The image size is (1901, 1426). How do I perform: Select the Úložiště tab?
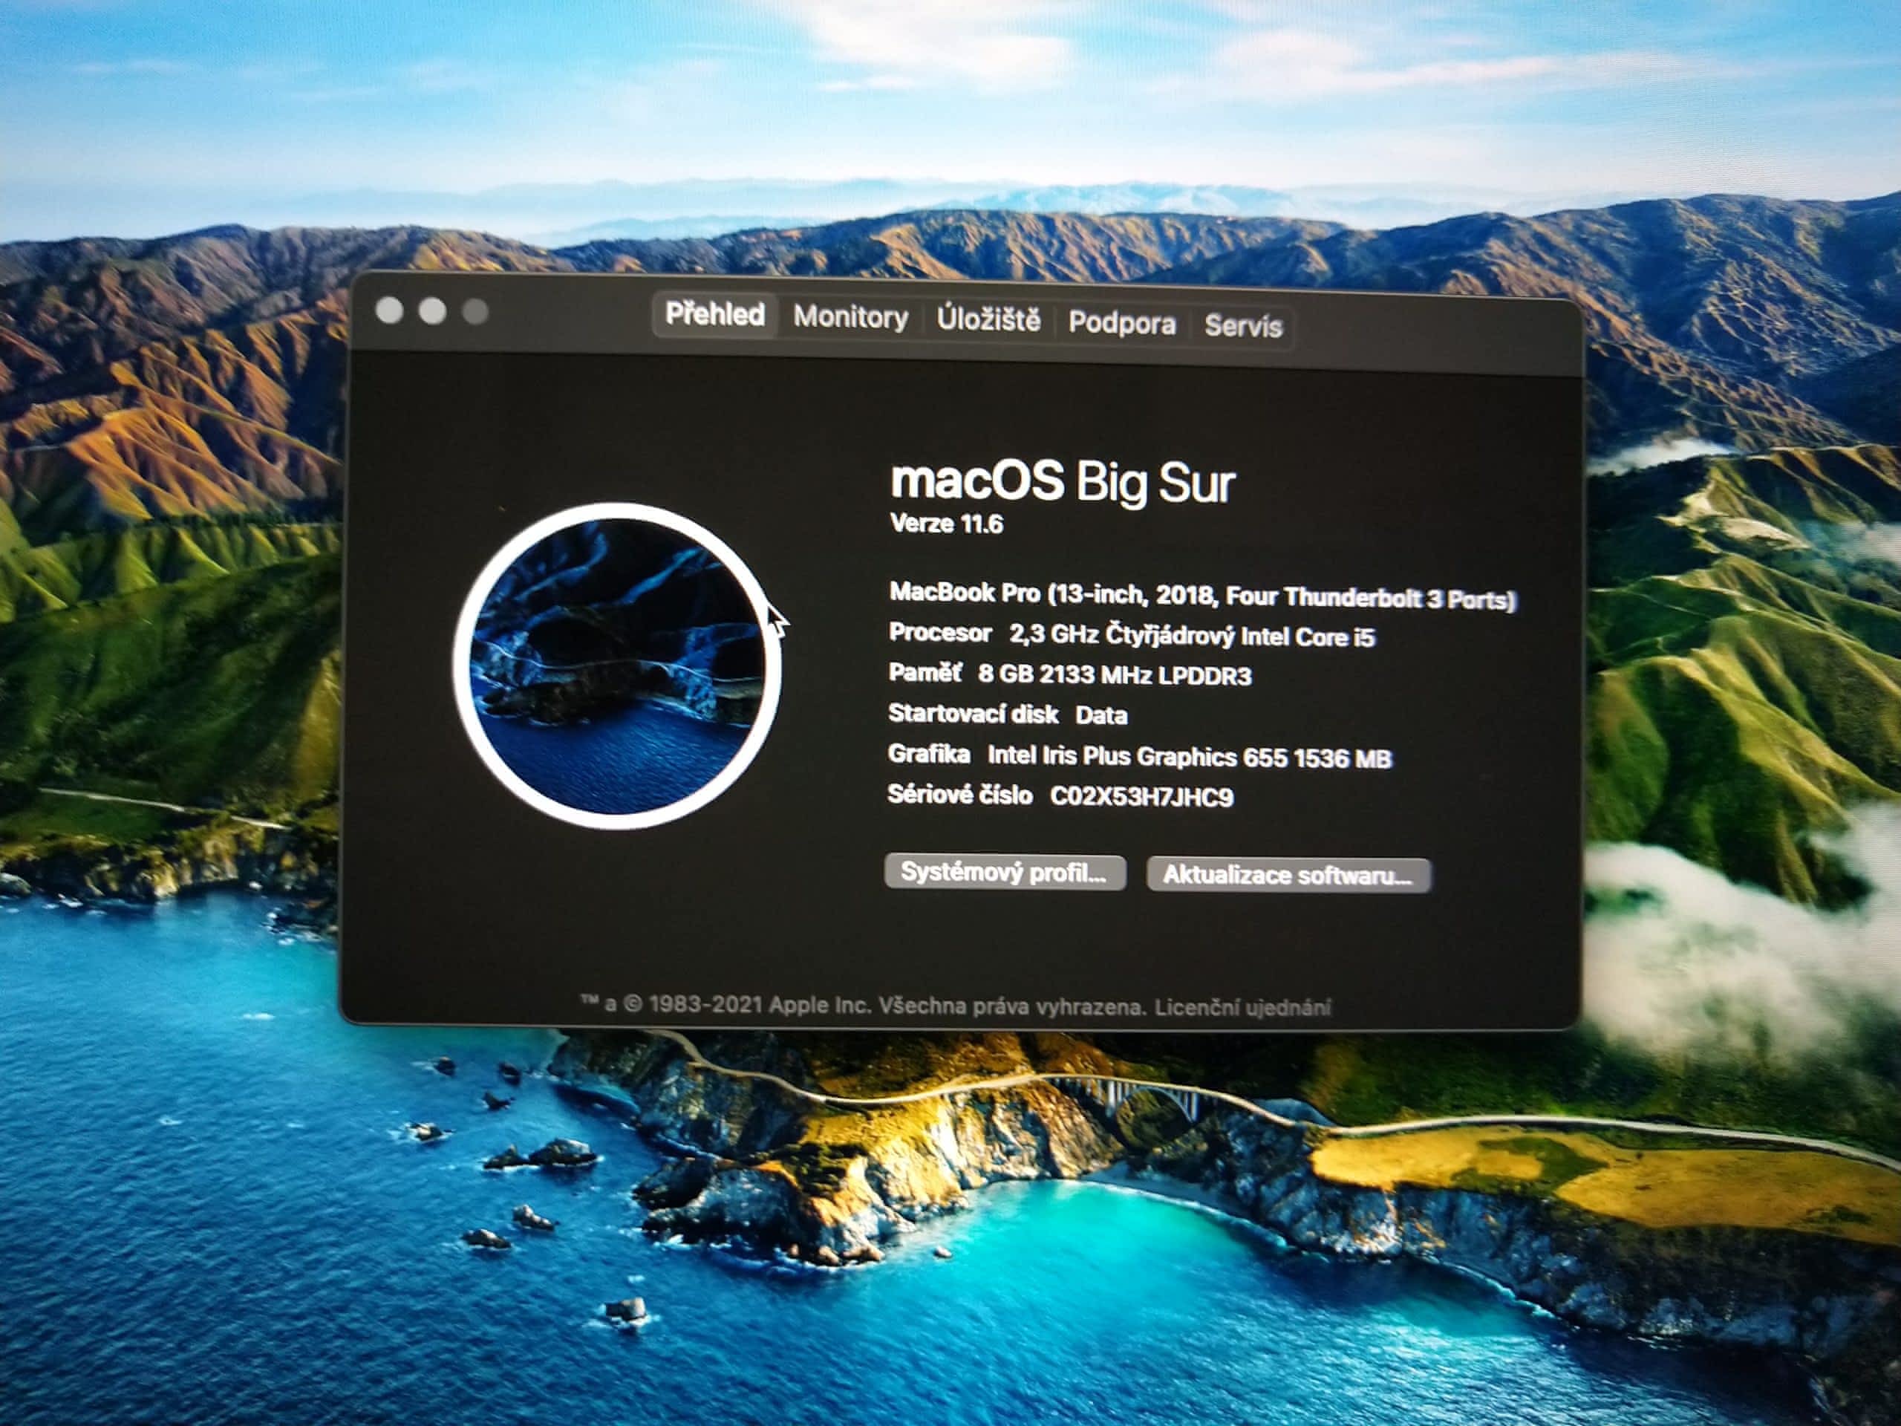point(988,320)
